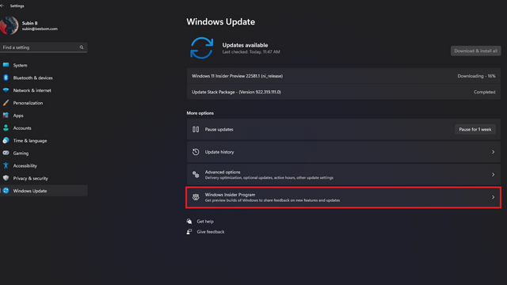Click the Updates available heading
507x285 pixels.
point(245,45)
